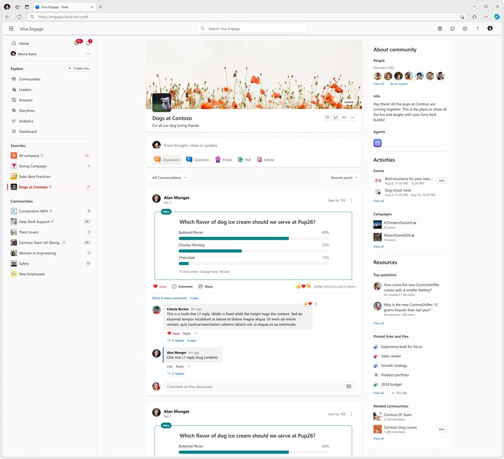This screenshot has height=459, width=504.
Task: Click Be an expert link
Action: pyautogui.click(x=399, y=84)
